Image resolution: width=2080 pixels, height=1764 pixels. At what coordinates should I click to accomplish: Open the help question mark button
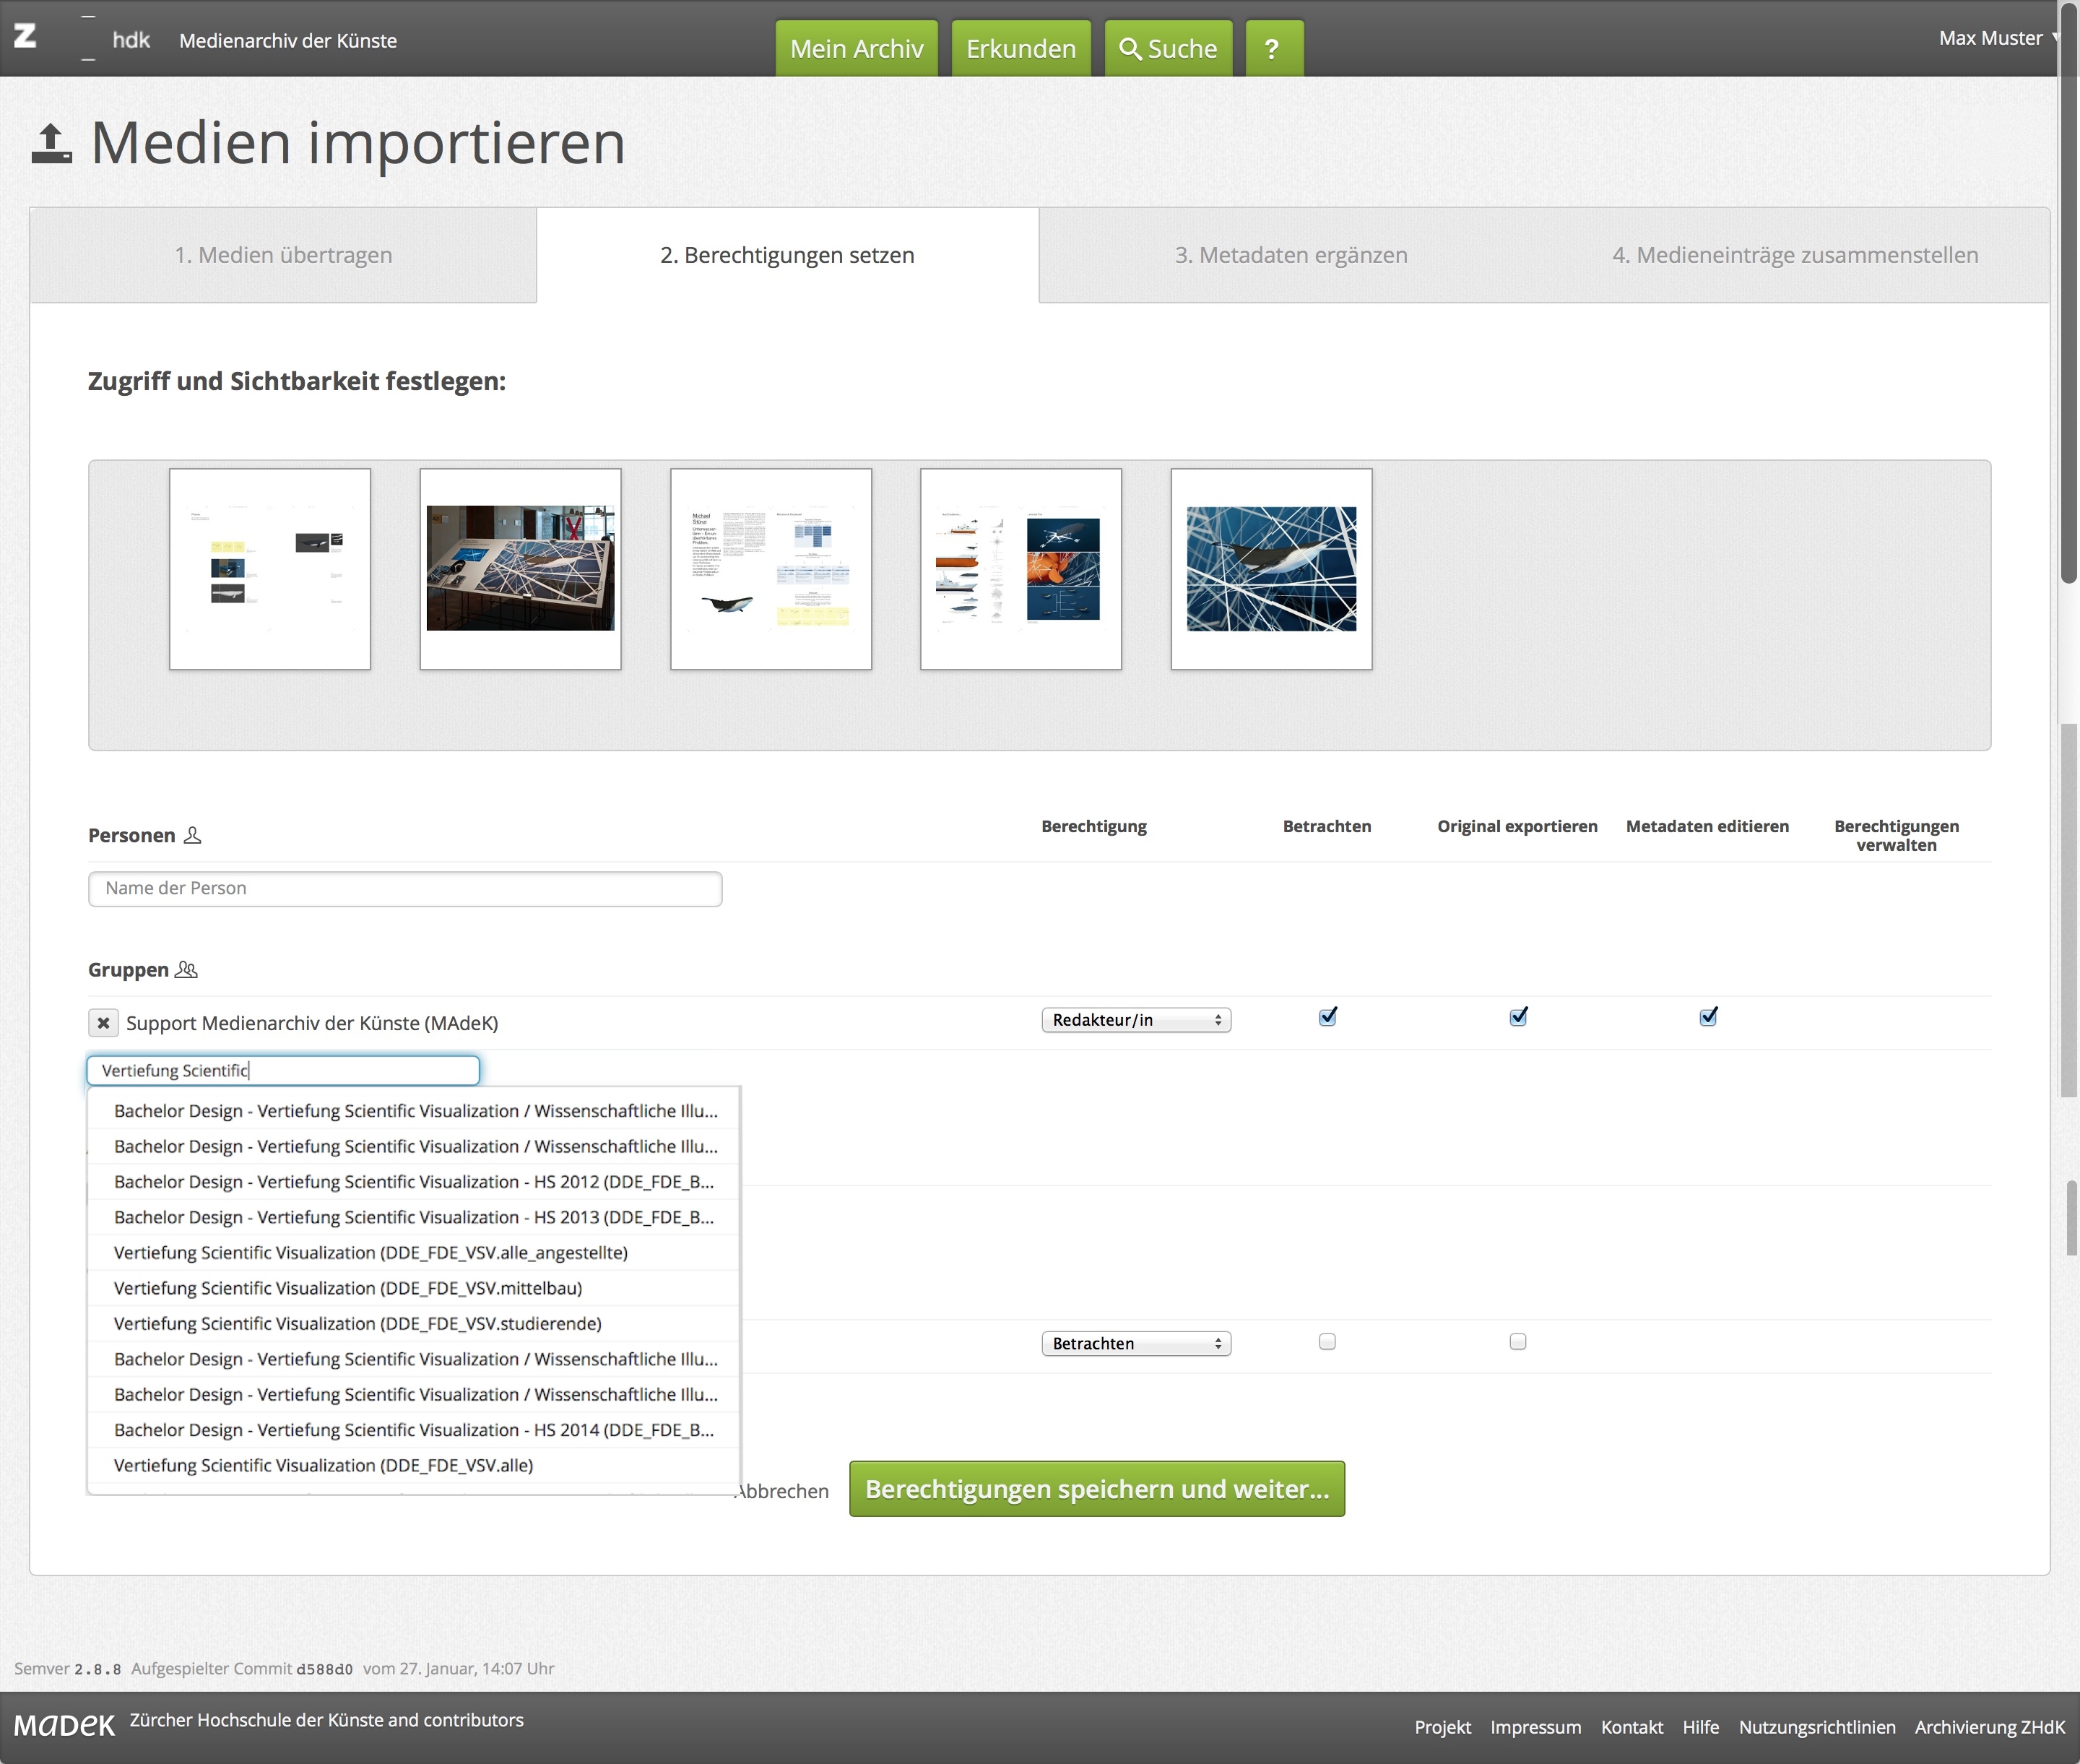pos(1272,48)
